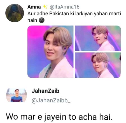Screen dimensions: 126x123
Task: Open the large left photo in tweet
Action: (50, 52)
